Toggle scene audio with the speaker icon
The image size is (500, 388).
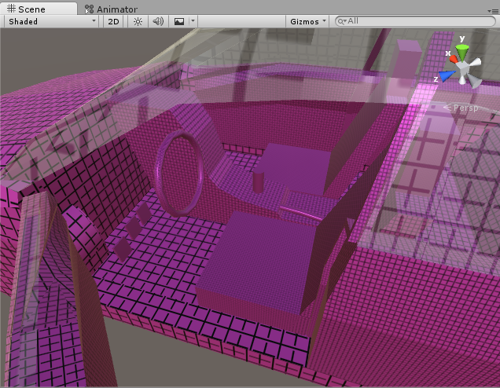coord(158,21)
